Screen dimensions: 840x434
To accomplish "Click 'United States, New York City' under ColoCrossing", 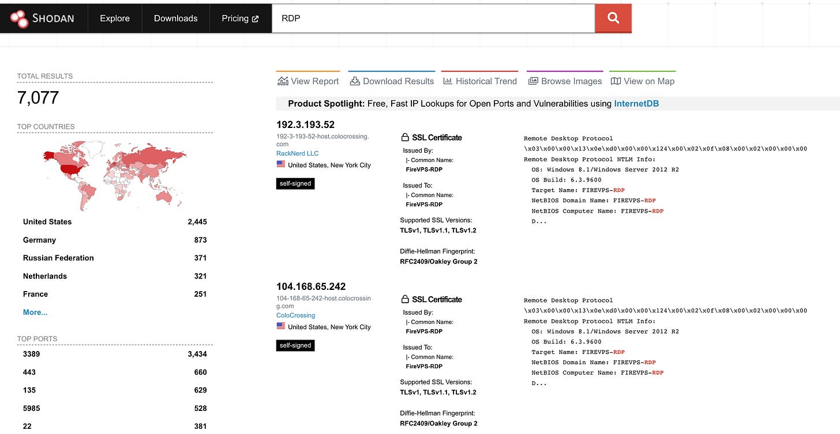I will [329, 327].
